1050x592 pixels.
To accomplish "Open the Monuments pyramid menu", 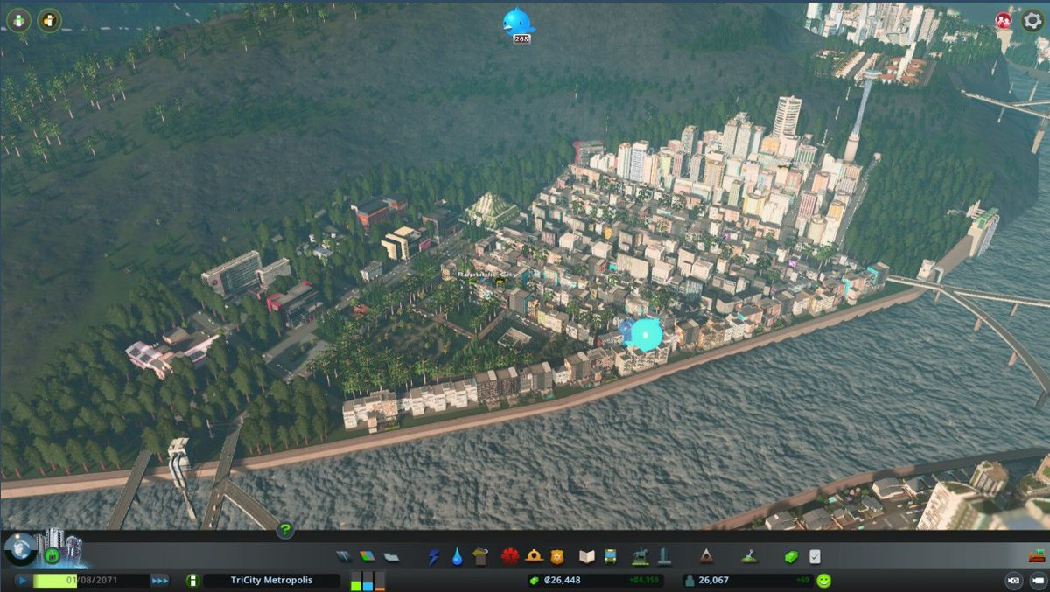I will [706, 557].
